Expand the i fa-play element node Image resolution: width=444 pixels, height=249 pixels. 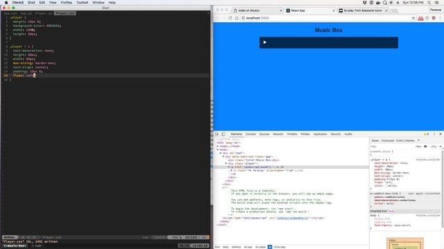(232, 171)
